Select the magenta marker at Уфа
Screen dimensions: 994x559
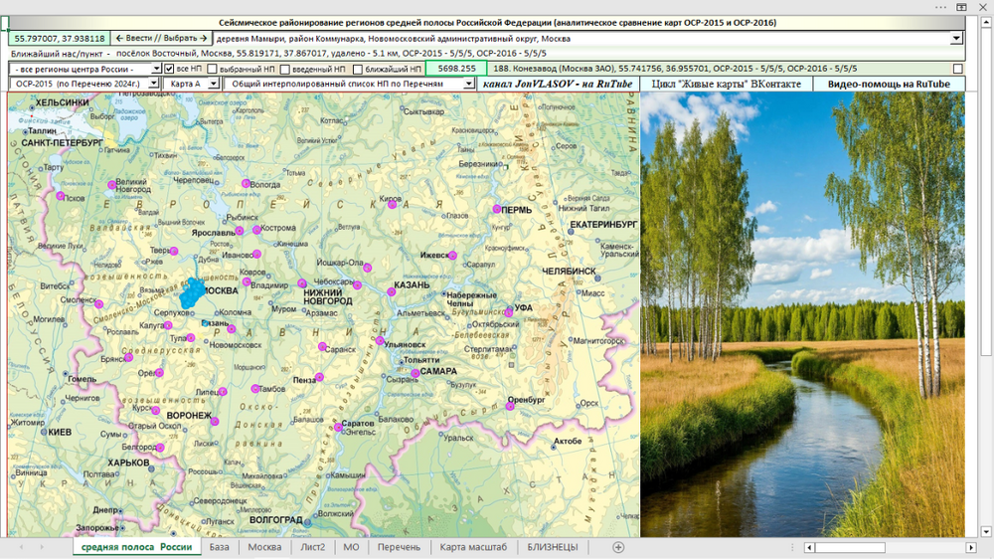click(508, 312)
